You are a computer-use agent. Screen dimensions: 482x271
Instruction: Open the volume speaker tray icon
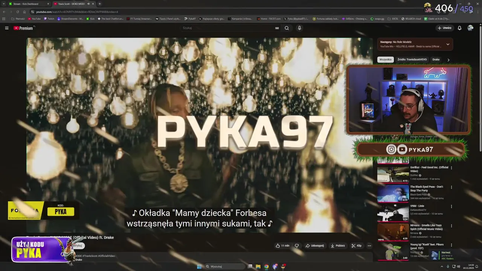[458, 266]
